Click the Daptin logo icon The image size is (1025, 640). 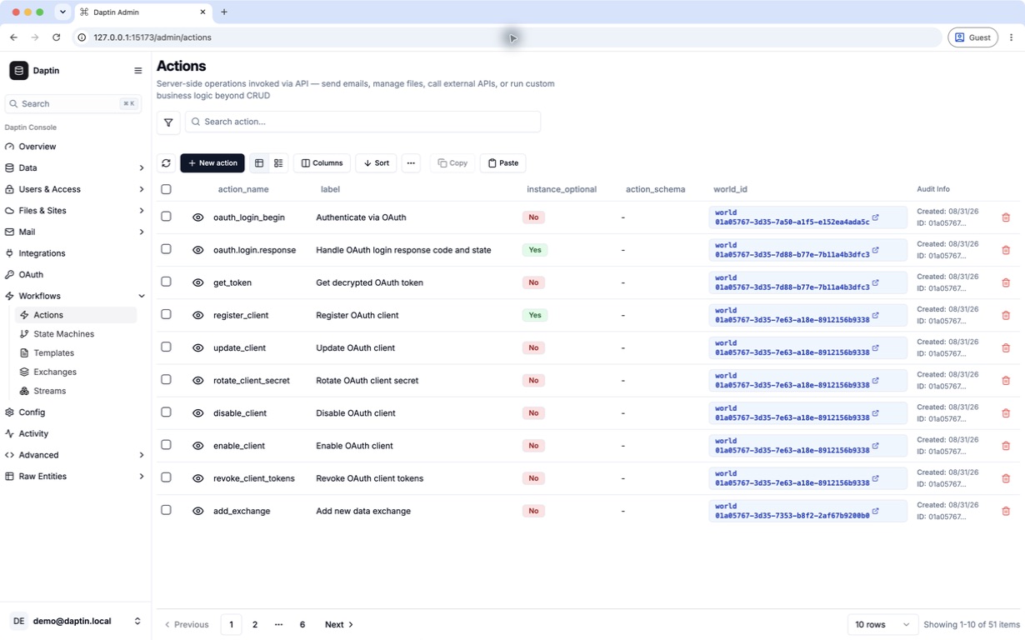click(18, 71)
